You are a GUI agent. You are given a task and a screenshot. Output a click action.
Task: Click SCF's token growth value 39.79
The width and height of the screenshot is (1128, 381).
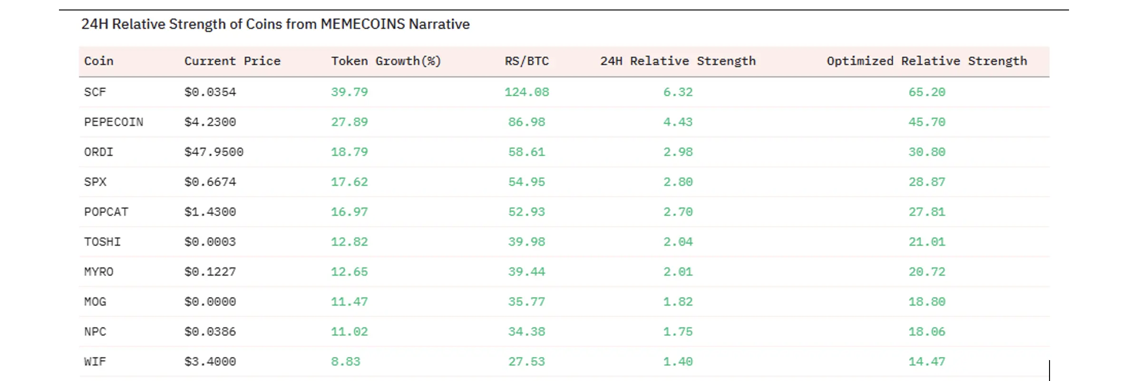coord(349,92)
